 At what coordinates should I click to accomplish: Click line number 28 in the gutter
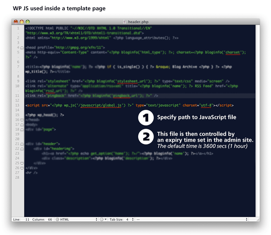[17, 177]
